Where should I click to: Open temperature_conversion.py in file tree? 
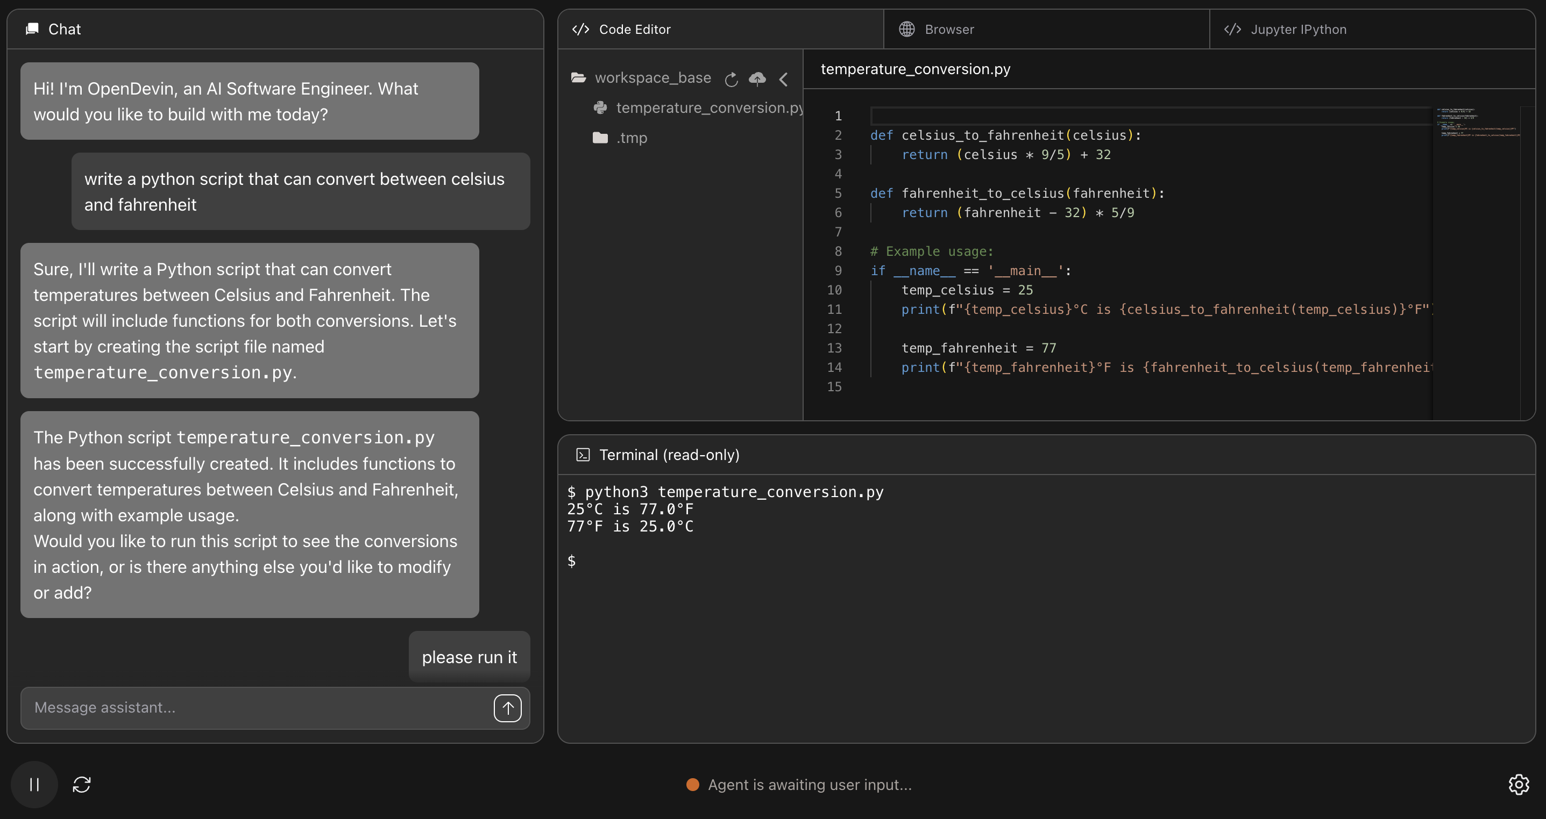(x=708, y=108)
